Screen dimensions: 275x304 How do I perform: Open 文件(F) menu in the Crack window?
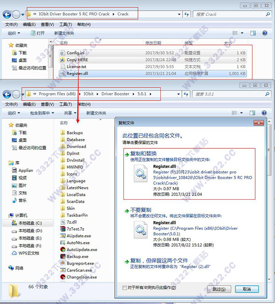(11, 25)
